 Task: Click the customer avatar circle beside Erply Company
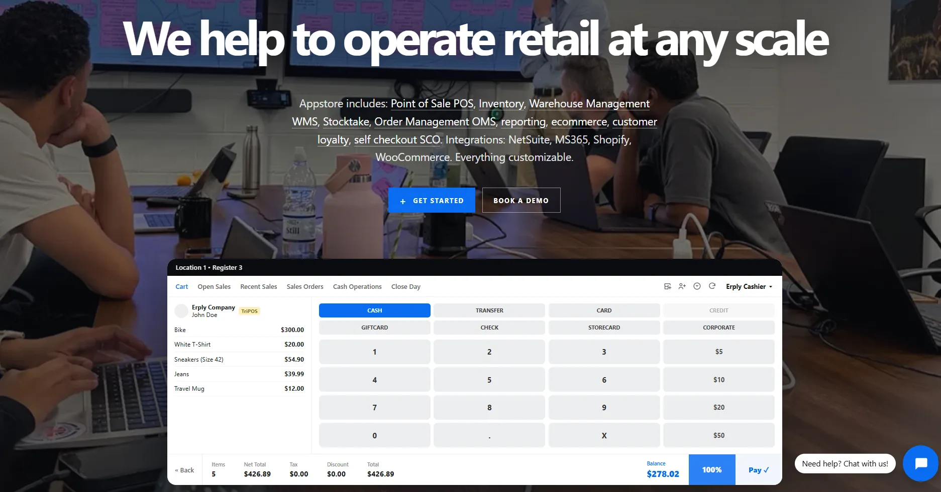click(181, 311)
